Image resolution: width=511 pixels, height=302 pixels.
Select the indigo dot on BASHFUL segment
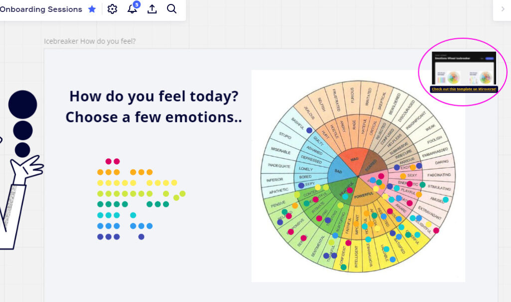(309, 130)
